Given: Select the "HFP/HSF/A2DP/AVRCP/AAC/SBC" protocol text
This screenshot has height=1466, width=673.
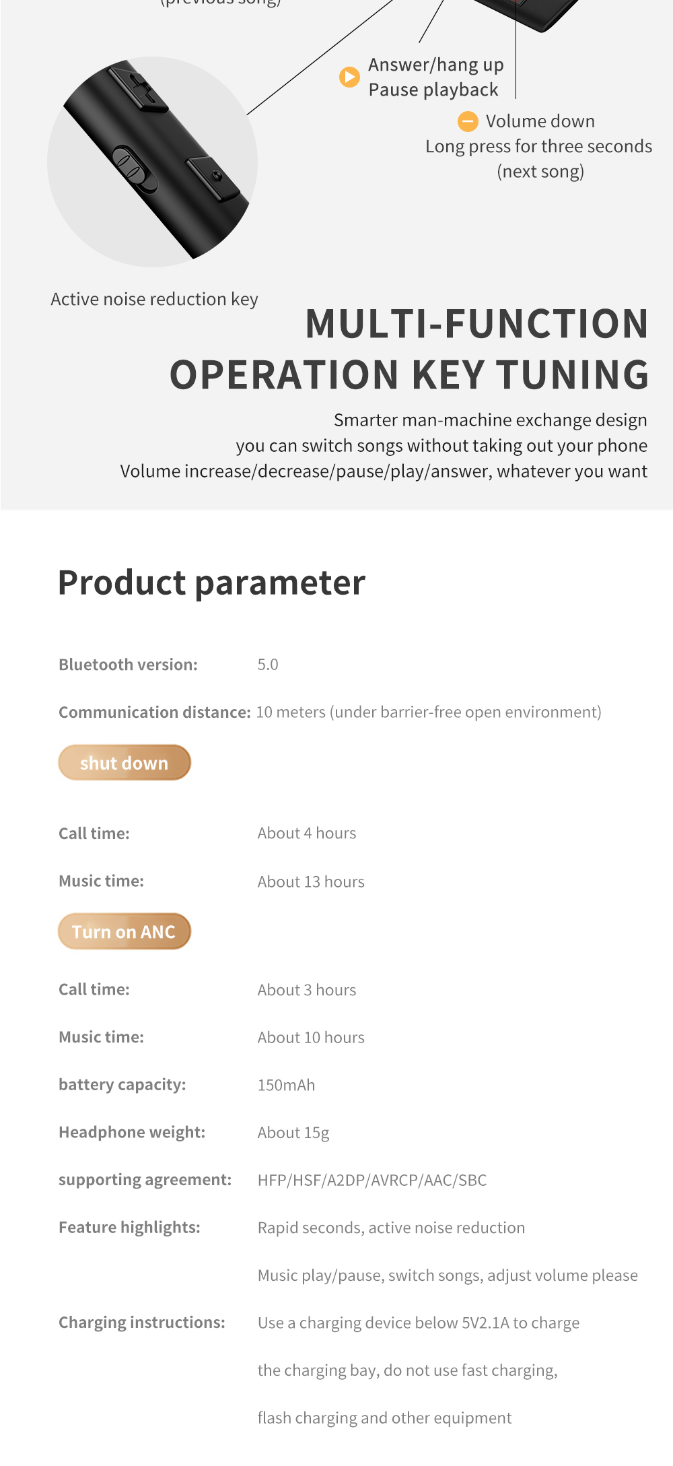Looking at the screenshot, I should point(372,1180).
